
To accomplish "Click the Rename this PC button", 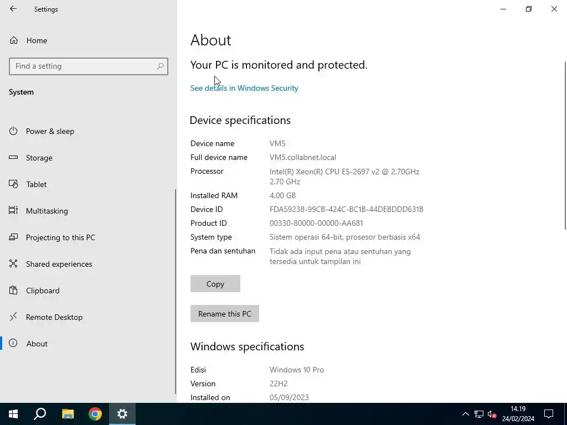I will tap(225, 314).
